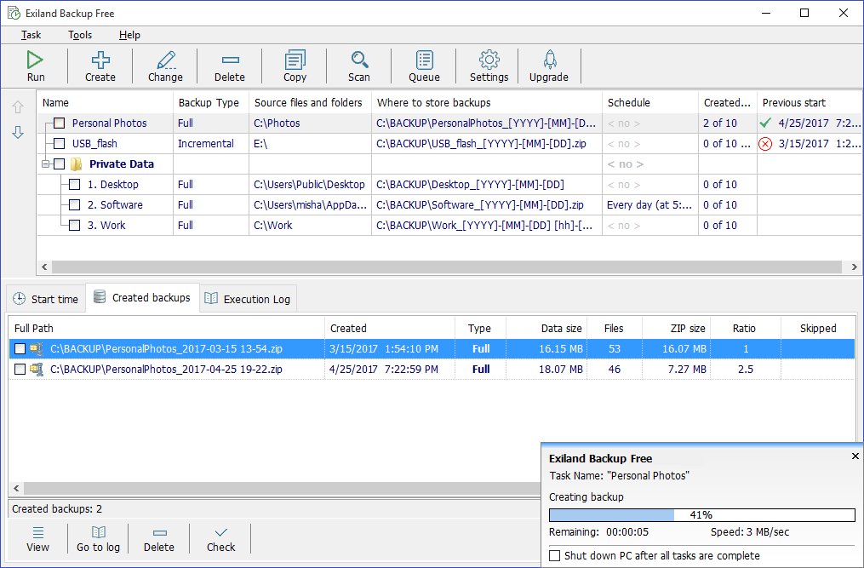Image resolution: width=864 pixels, height=568 pixels.
Task: Select the 3. Work task row
Action: [x=449, y=226]
